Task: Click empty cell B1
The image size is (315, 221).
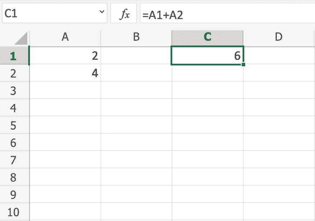Action: [136, 56]
